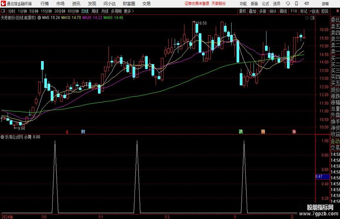Open F10 company info

[x=294, y=11]
